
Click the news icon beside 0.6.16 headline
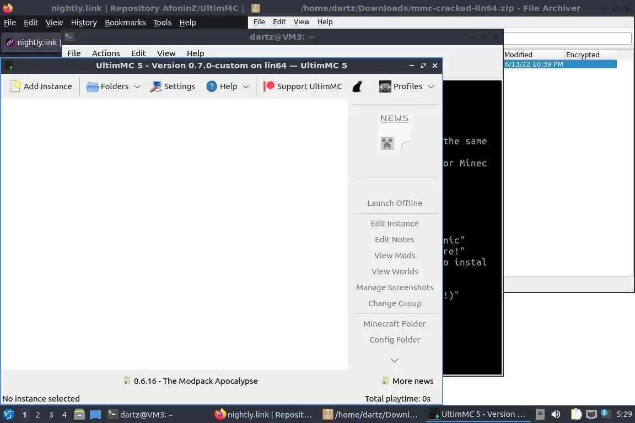coord(127,381)
